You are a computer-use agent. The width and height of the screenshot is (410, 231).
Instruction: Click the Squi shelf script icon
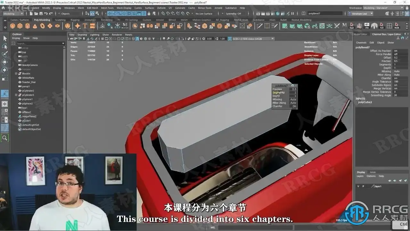coord(352,26)
